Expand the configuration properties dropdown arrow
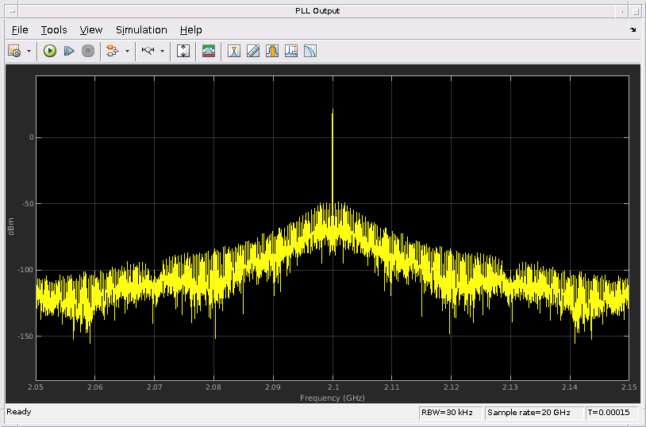This screenshot has height=427, width=646. tap(29, 51)
